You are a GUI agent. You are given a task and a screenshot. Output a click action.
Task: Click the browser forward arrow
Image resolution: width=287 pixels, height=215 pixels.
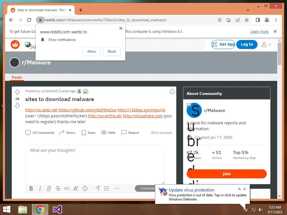pyautogui.click(x=20, y=20)
